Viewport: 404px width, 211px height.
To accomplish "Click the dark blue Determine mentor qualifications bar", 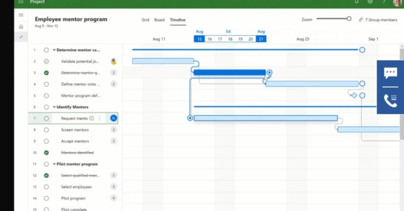I will coord(229,73).
